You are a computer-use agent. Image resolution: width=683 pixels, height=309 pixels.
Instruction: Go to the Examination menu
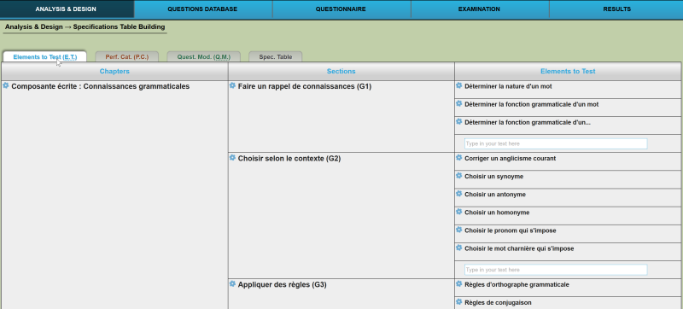click(479, 9)
